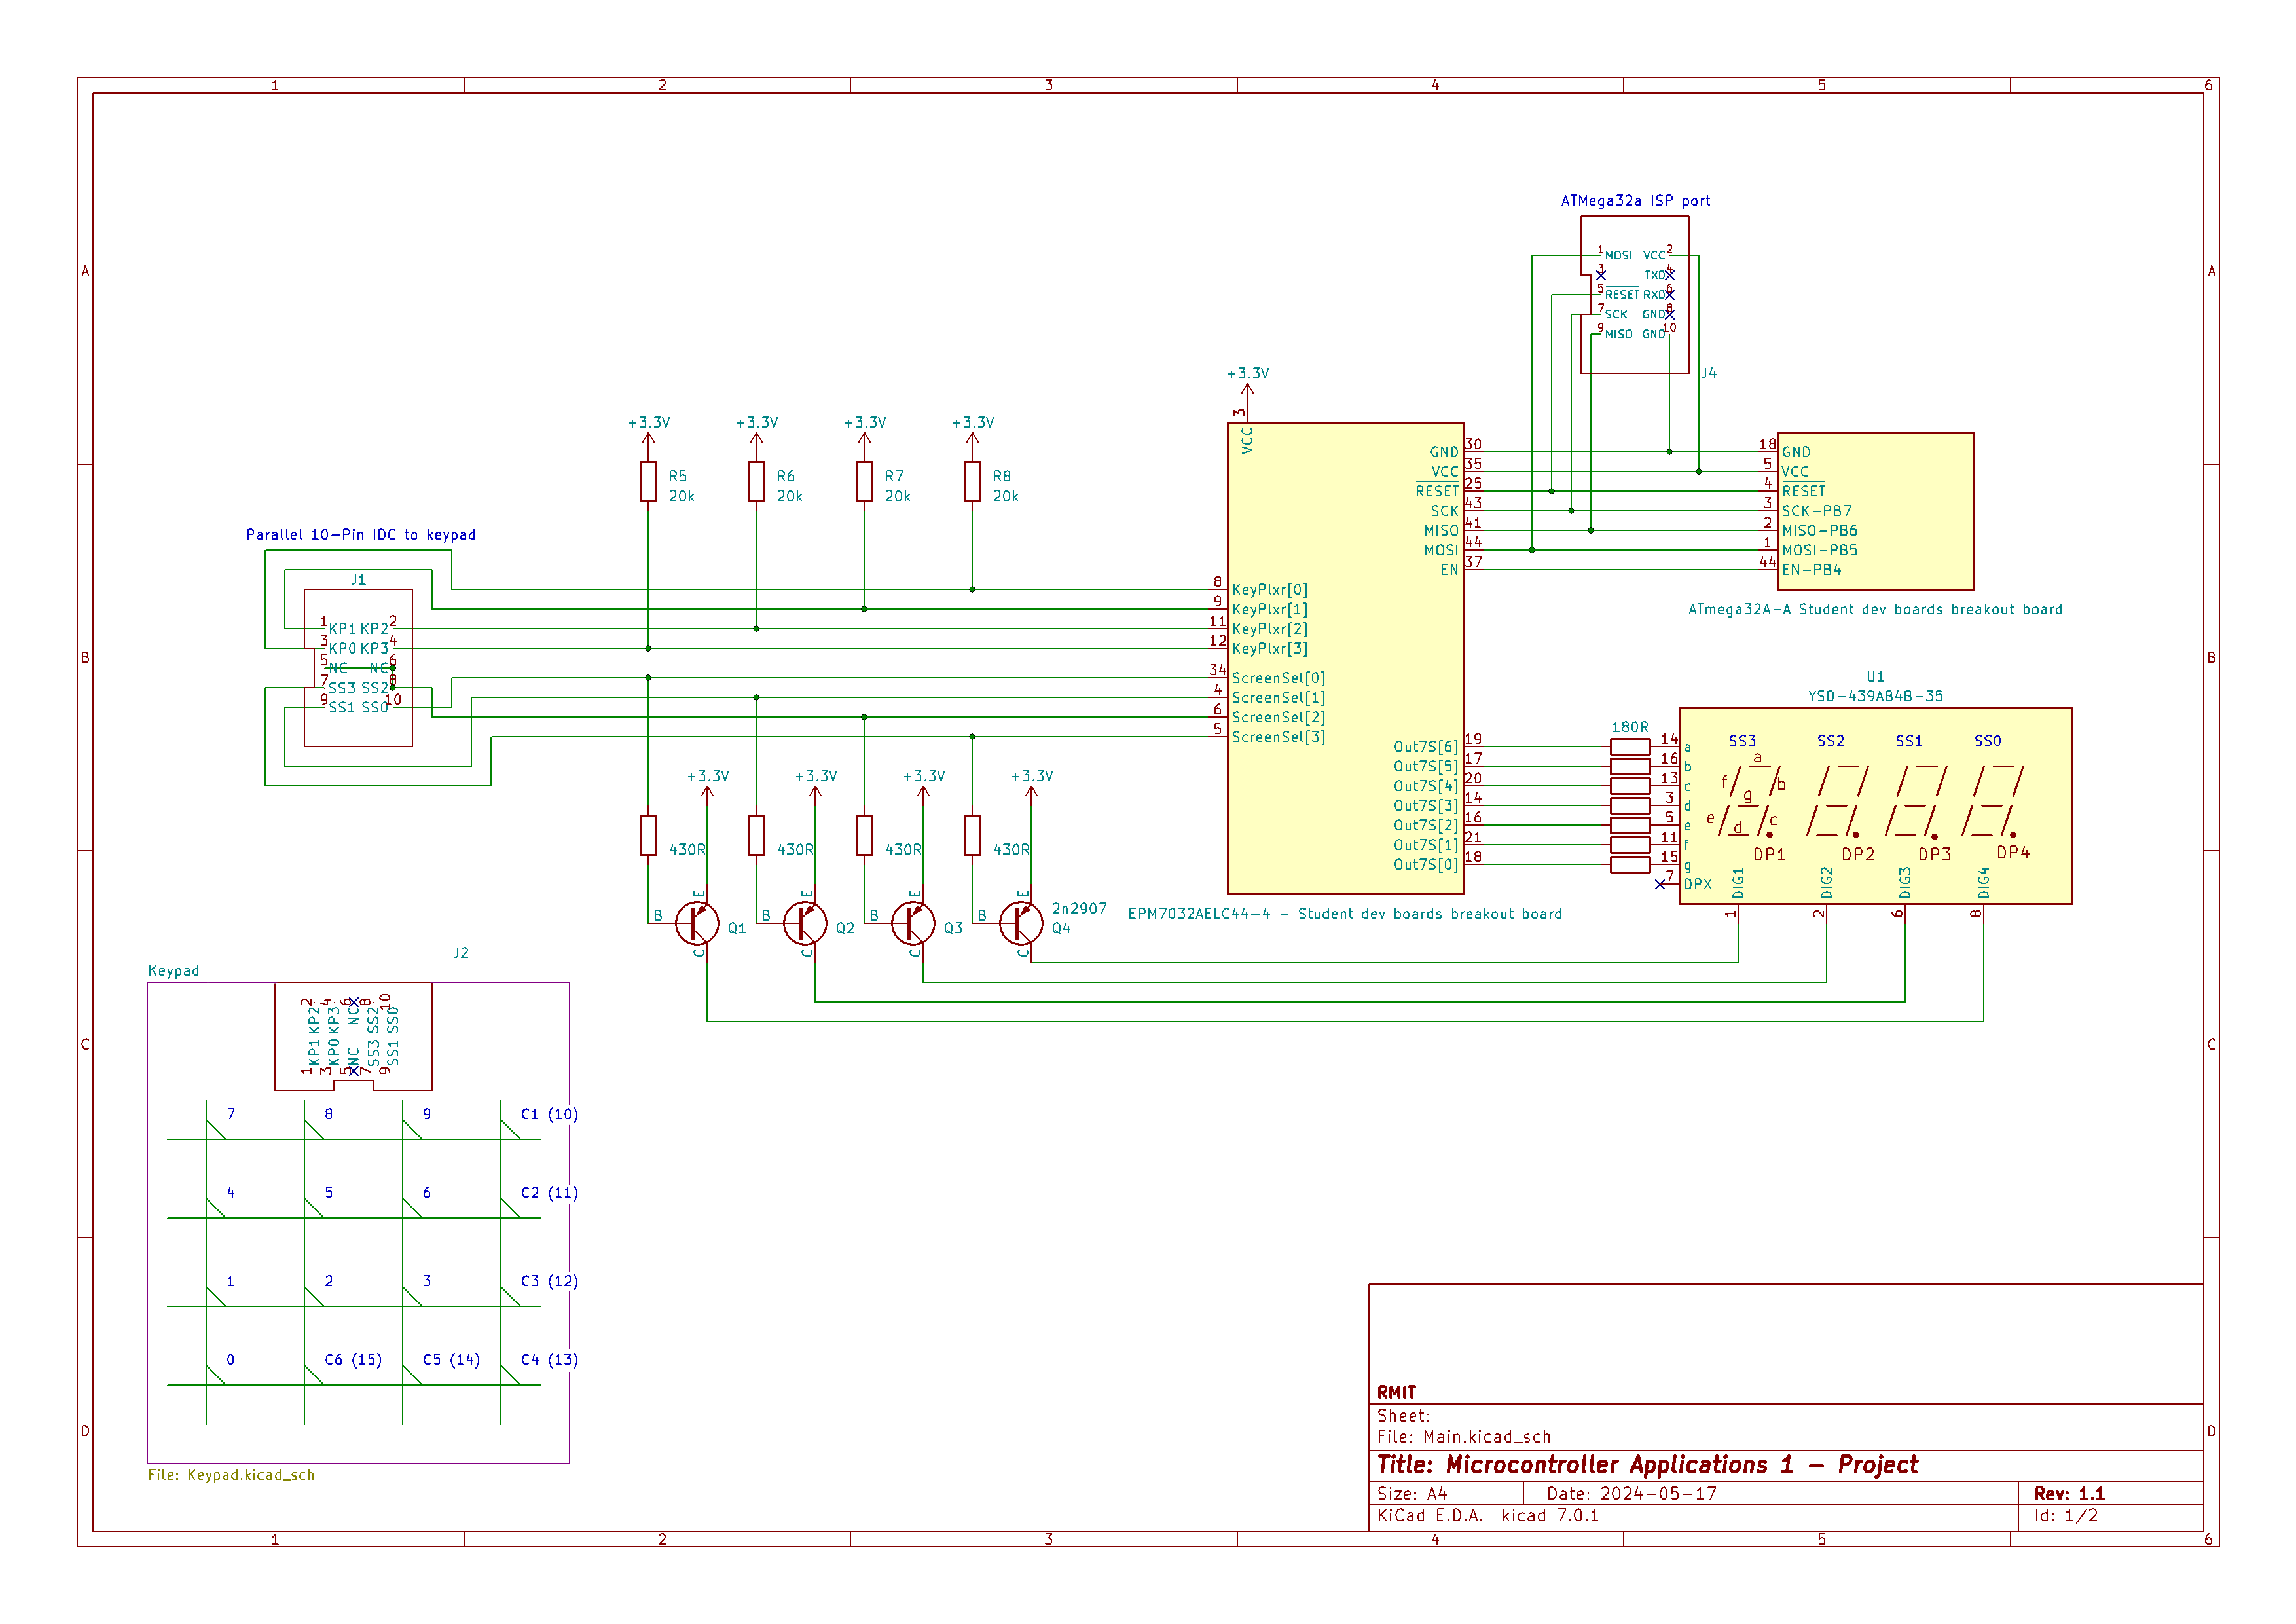Click the 'Rev: 1.1' field
Image resolution: width=2296 pixels, height=1624 pixels.
tap(2069, 1494)
